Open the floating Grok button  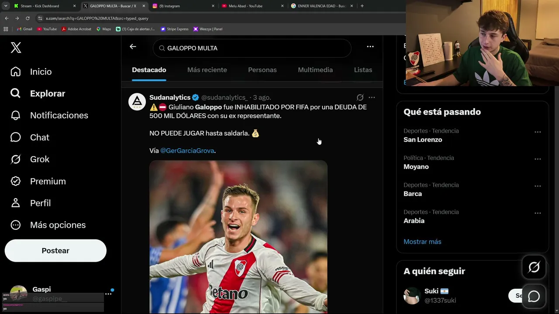tap(534, 267)
